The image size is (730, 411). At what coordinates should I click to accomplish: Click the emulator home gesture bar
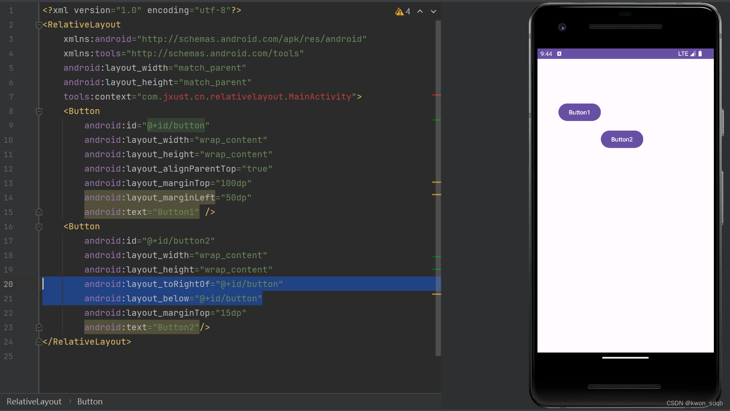click(x=625, y=358)
